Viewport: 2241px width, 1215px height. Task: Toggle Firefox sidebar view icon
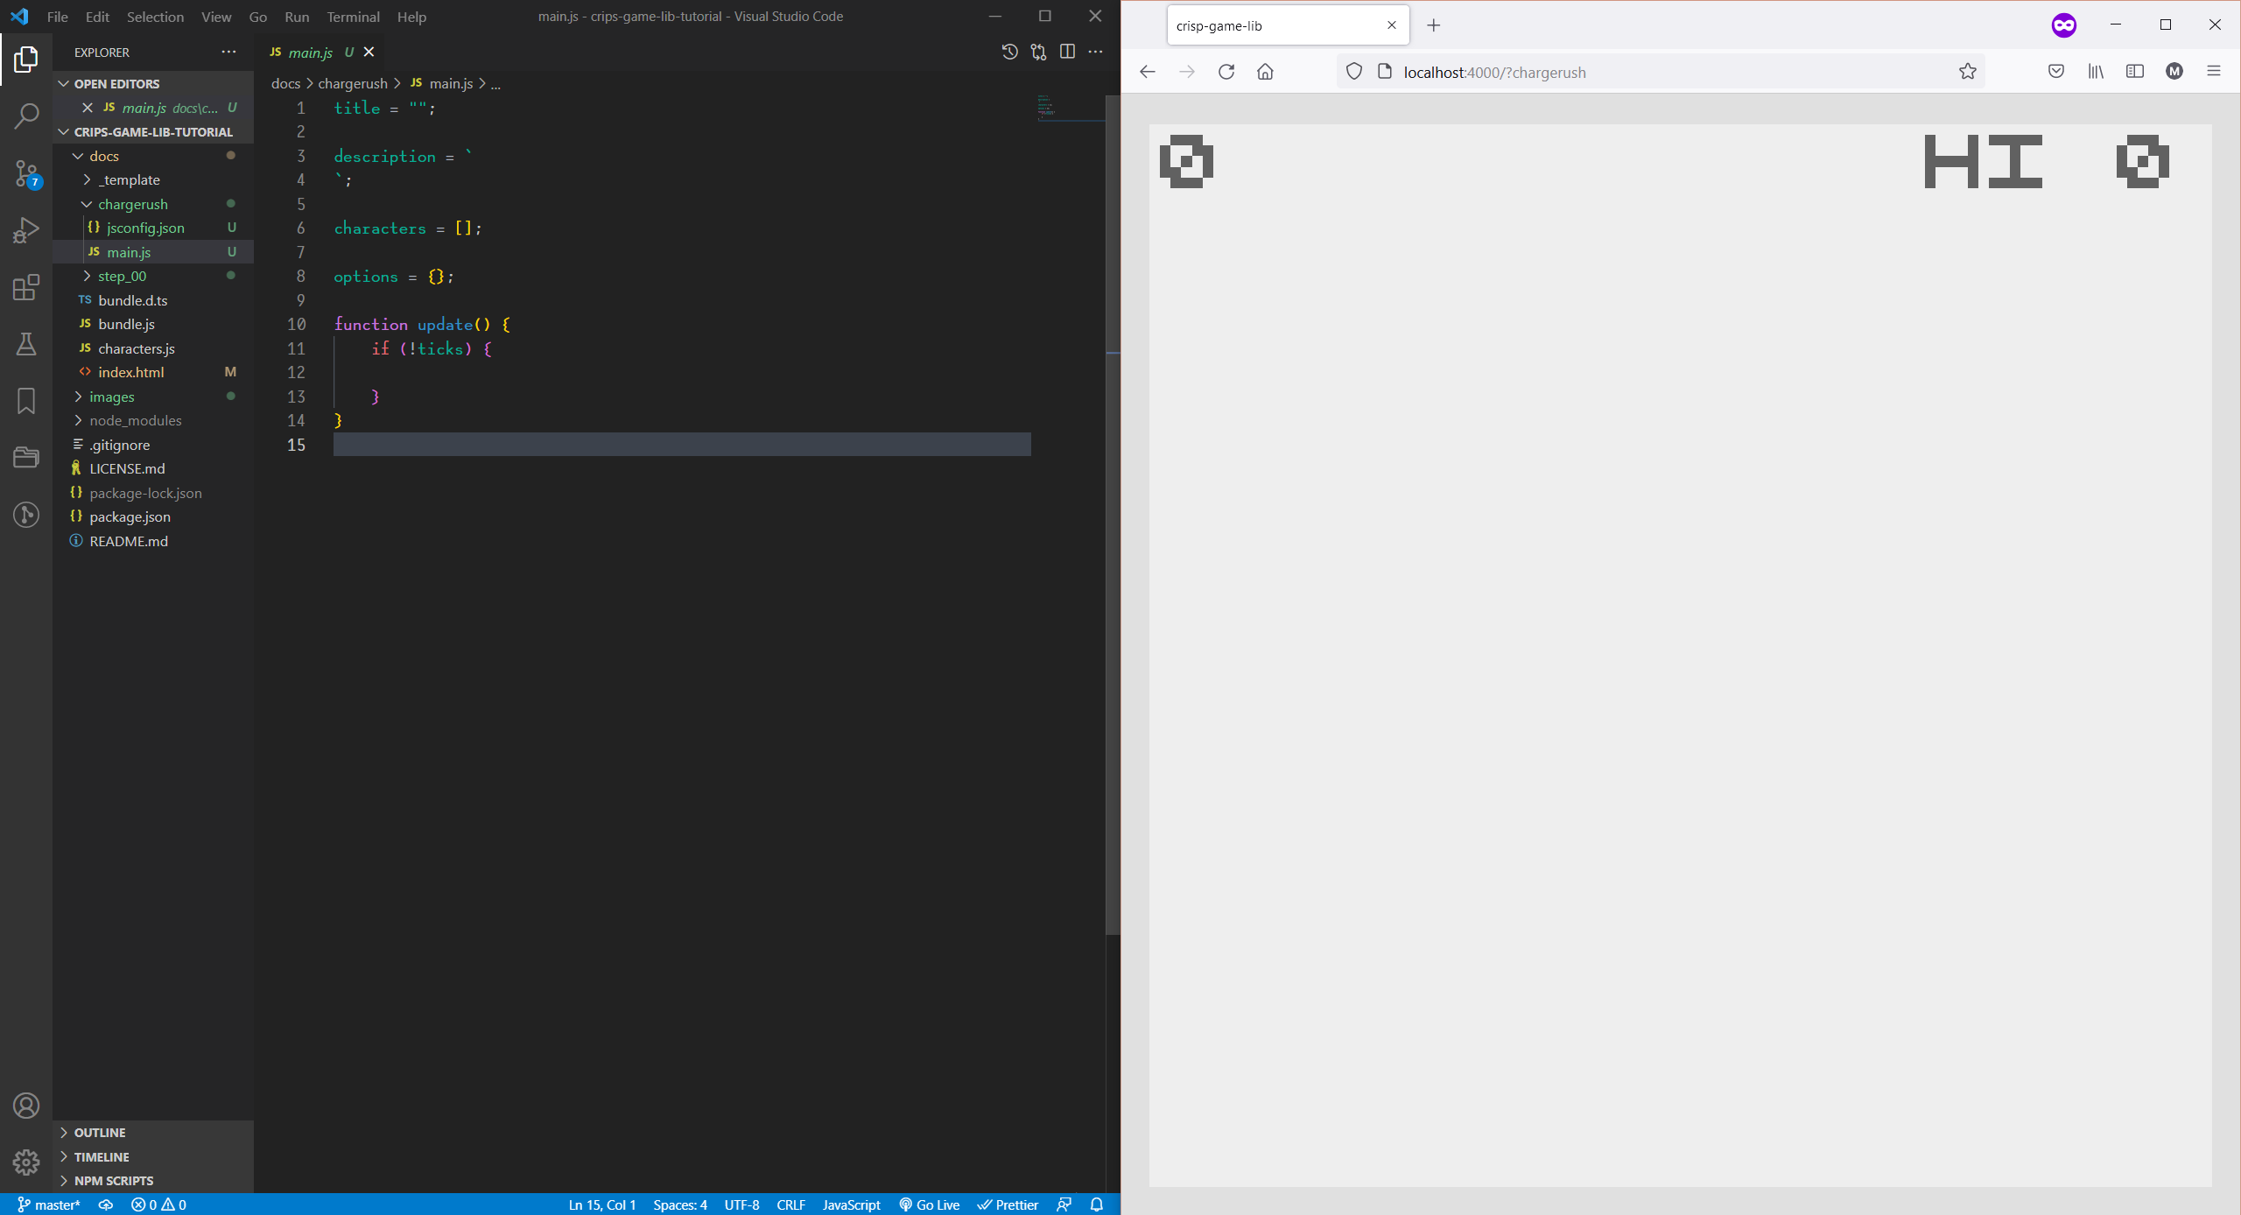pyautogui.click(x=2134, y=72)
